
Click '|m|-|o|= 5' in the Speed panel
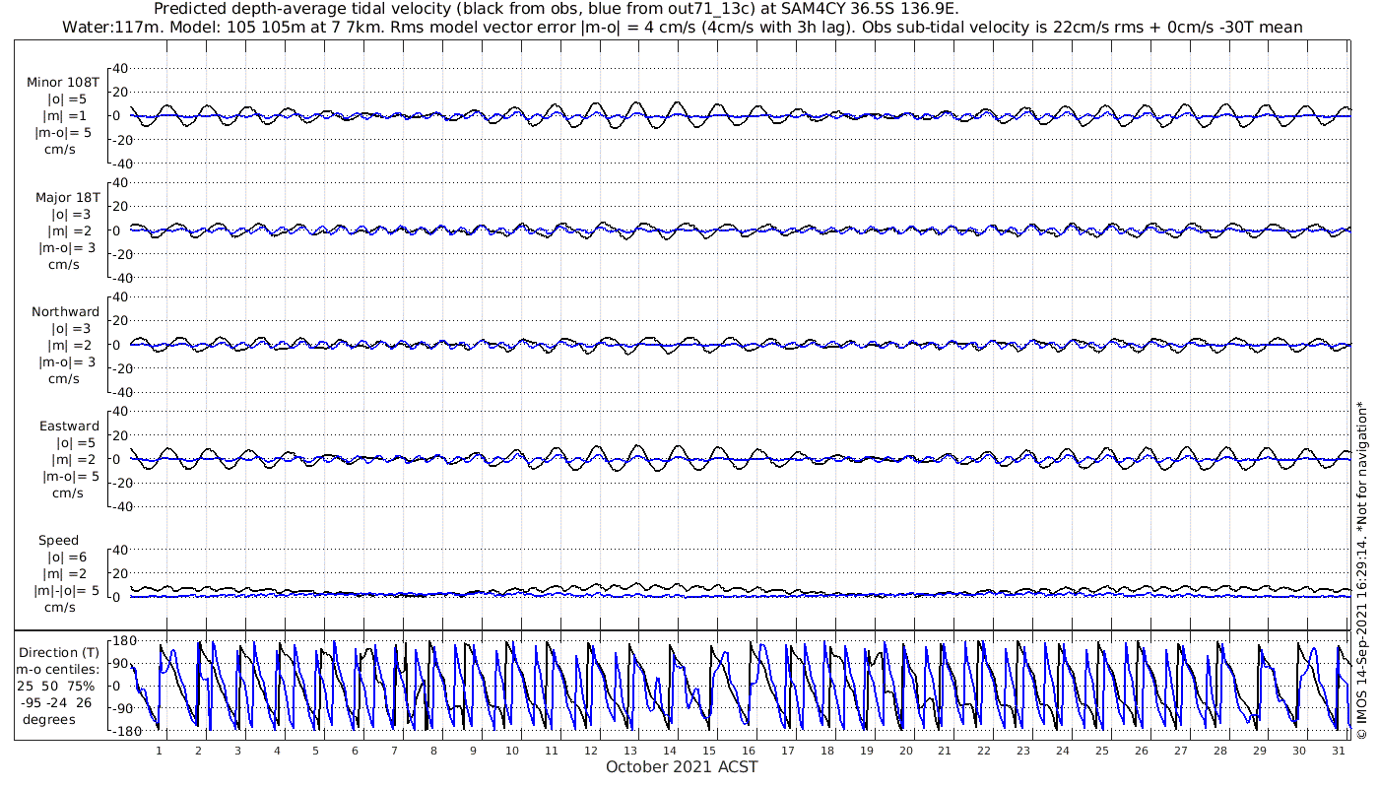pos(65,590)
